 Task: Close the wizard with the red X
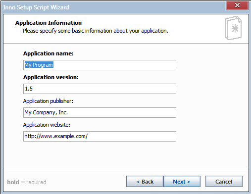[237, 5]
